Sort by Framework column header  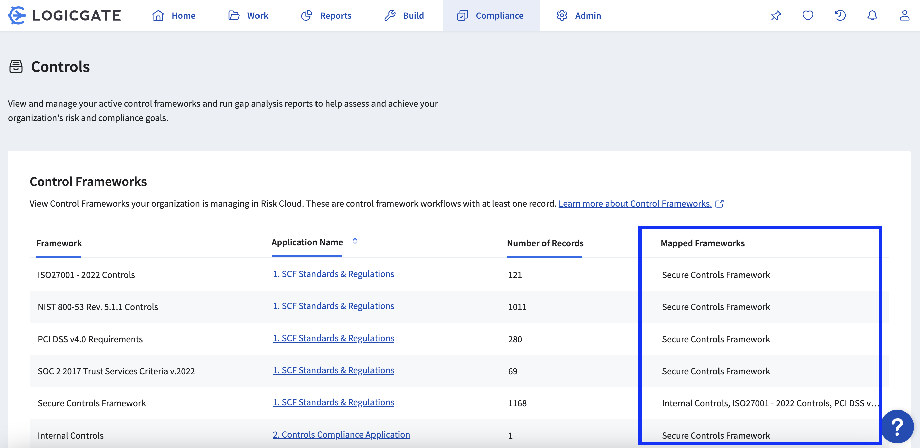pyautogui.click(x=59, y=243)
